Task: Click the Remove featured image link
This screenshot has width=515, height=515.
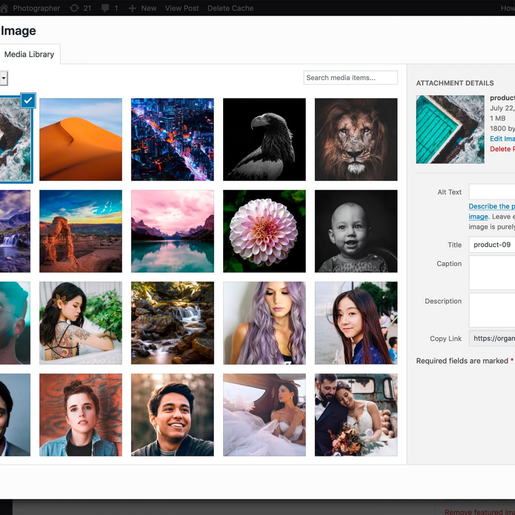Action: [480, 512]
